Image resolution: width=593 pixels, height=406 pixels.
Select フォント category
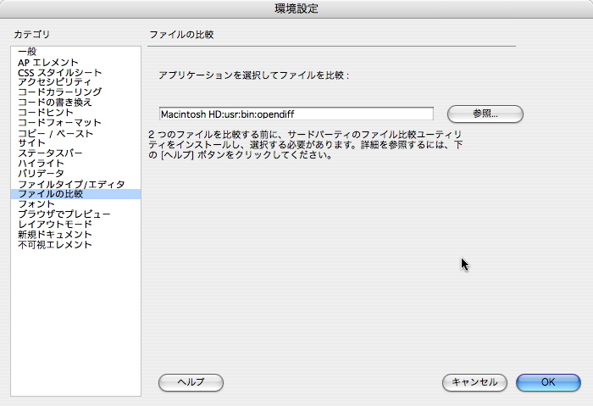36,204
